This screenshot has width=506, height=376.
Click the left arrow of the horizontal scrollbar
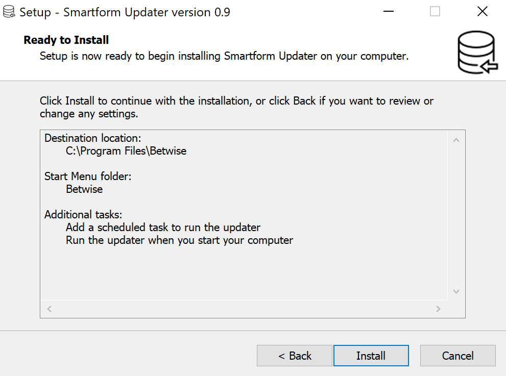click(50, 309)
